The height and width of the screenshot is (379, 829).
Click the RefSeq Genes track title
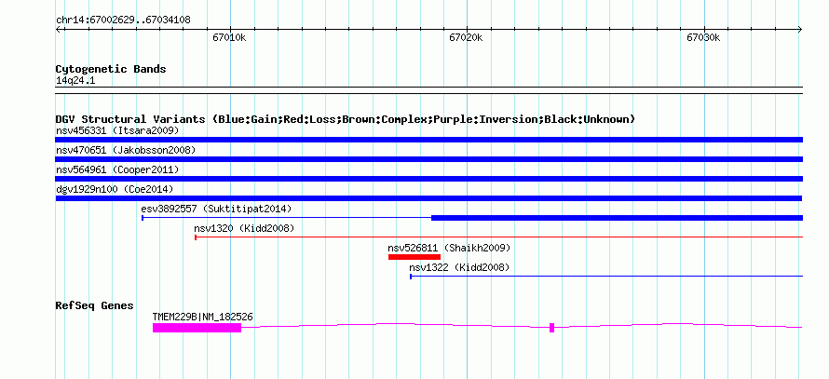(x=95, y=305)
